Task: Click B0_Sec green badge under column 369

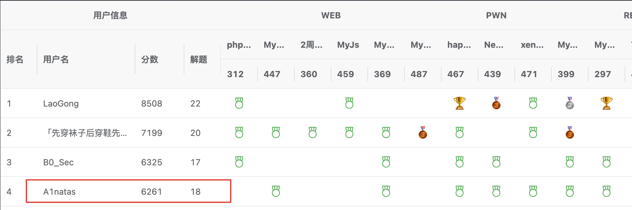Action: click(386, 162)
